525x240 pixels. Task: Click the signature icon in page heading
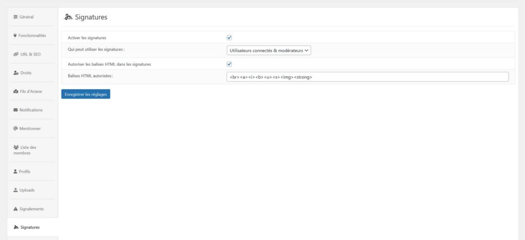(68, 17)
